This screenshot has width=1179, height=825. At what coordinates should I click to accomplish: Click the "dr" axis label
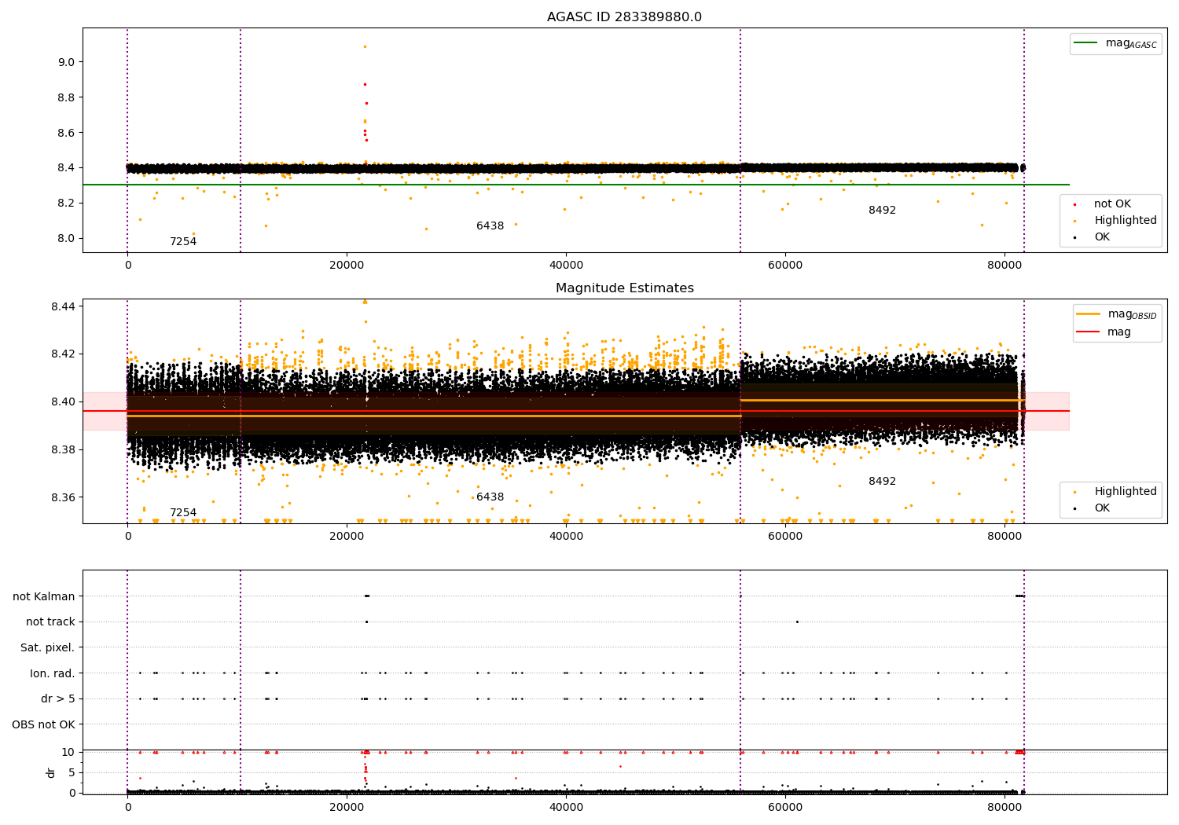pyautogui.click(x=51, y=772)
